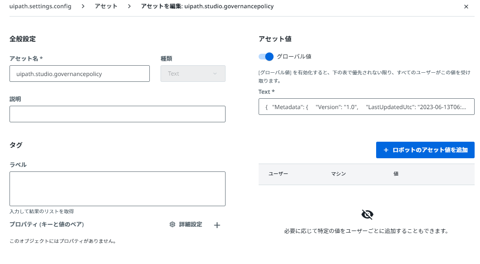Open 詳細設定 for properties

point(190,224)
